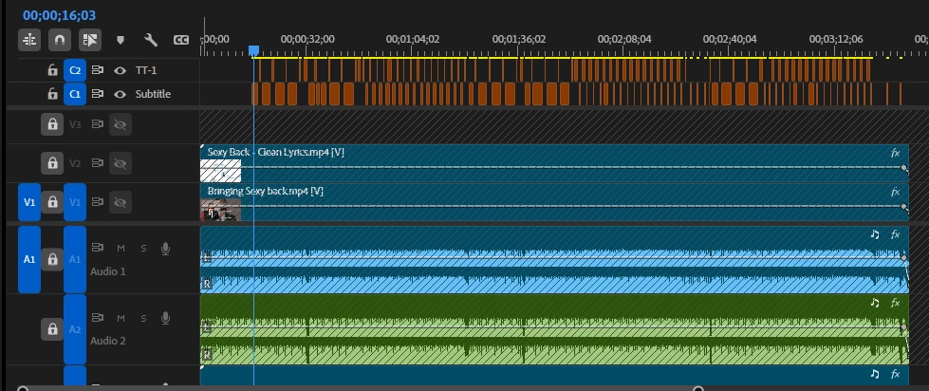Solo the Audio 2 track
Viewport: 929px width, 391px height.
tap(143, 318)
